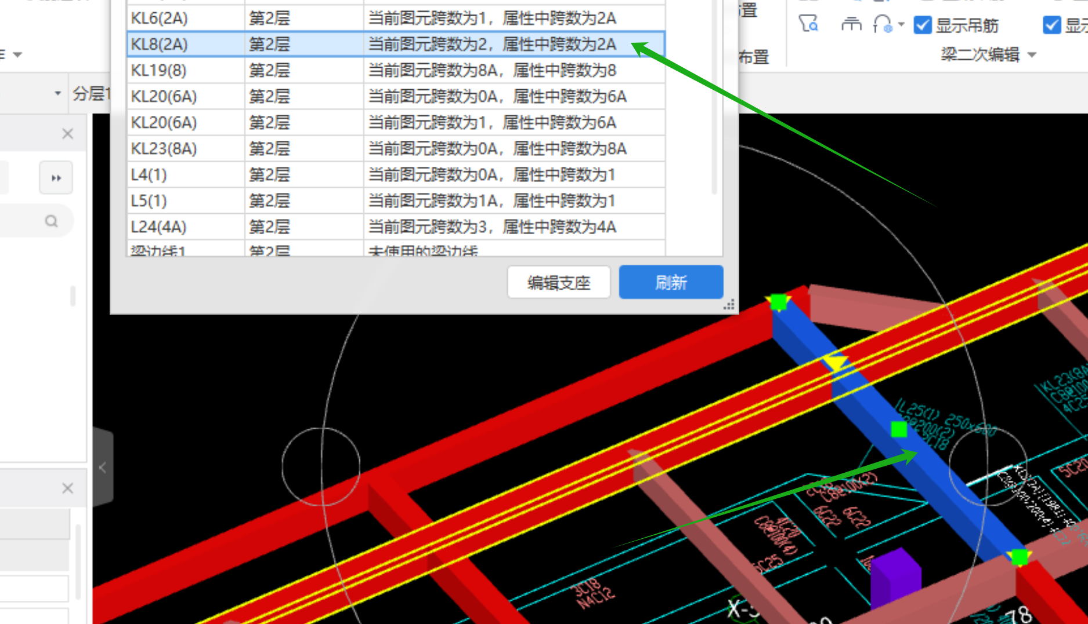
Task: Select the KL20(6A) row showing 跨数为1
Action: pyautogui.click(x=396, y=122)
